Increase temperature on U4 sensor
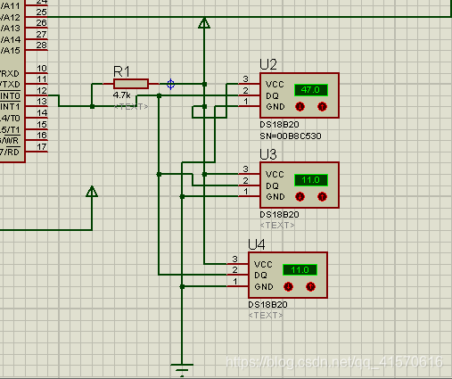 tap(310, 287)
